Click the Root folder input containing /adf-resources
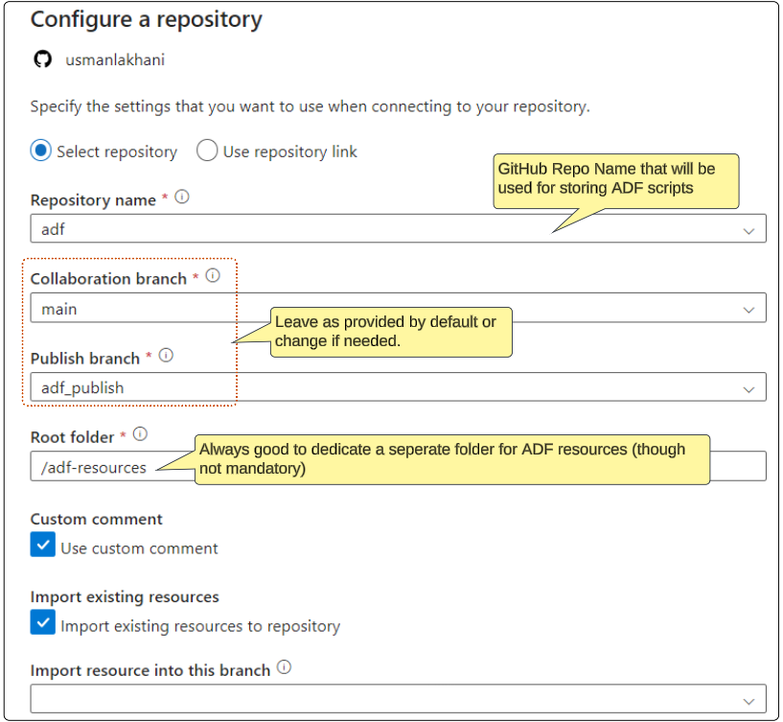Screen dimensions: 783x722 tap(96, 467)
